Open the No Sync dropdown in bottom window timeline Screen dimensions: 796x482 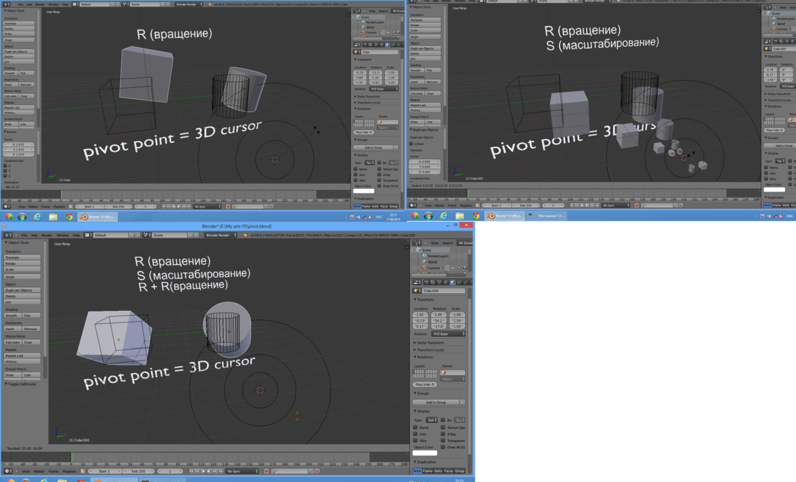click(x=242, y=472)
